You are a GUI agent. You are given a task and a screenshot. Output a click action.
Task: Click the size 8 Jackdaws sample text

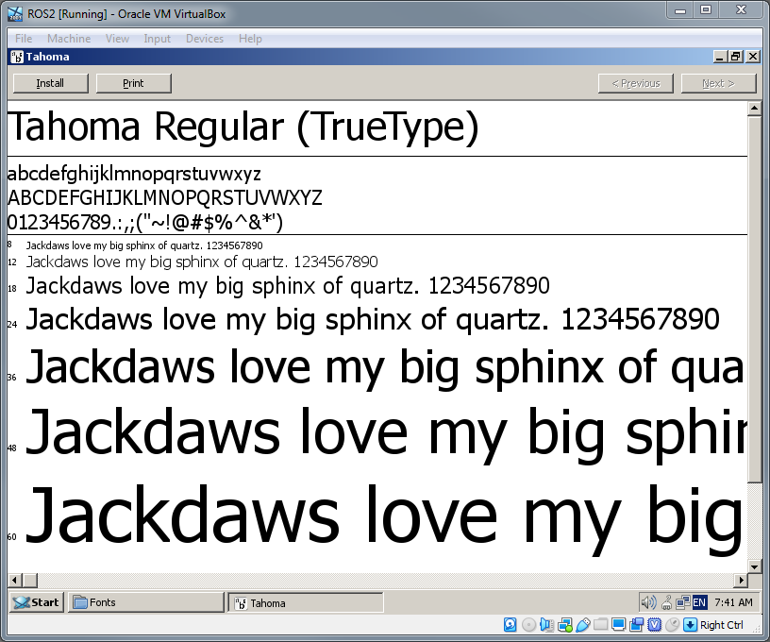pyautogui.click(x=144, y=245)
